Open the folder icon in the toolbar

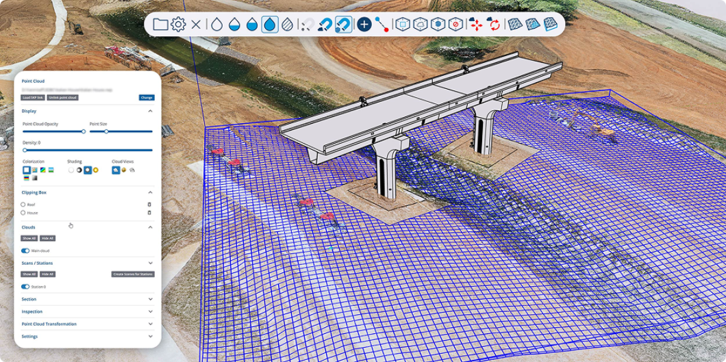tap(160, 24)
